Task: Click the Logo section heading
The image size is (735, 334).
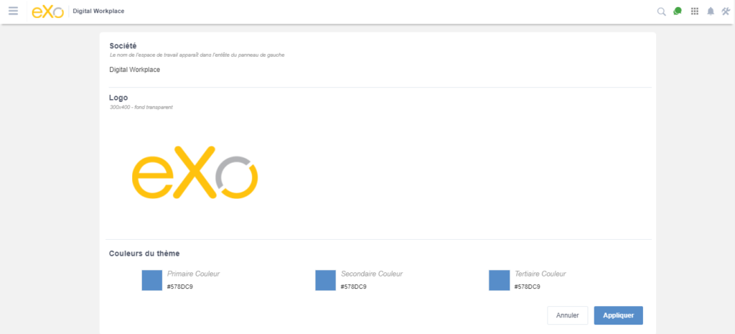Action: click(118, 98)
